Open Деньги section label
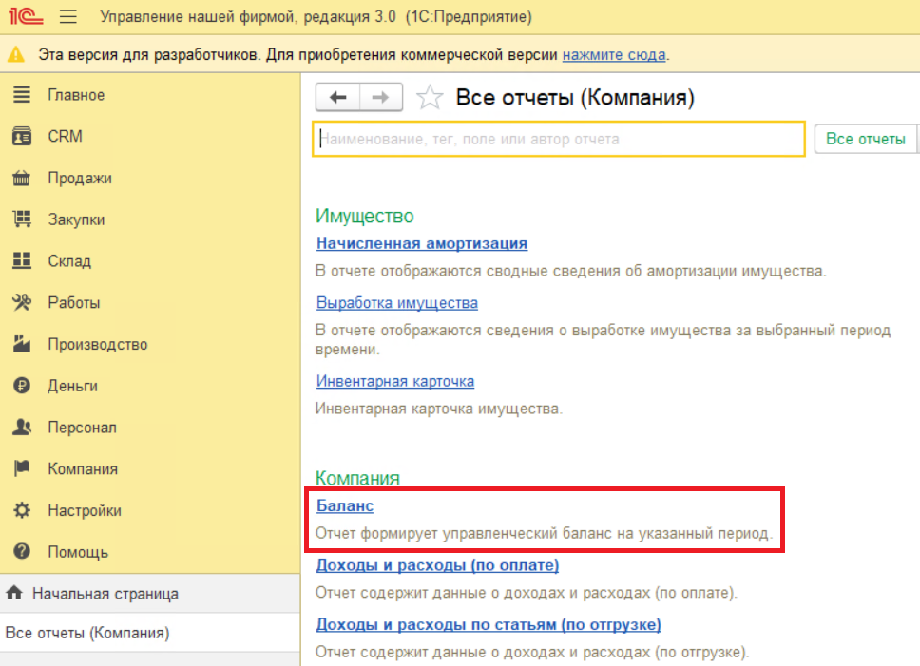 pos(73,387)
